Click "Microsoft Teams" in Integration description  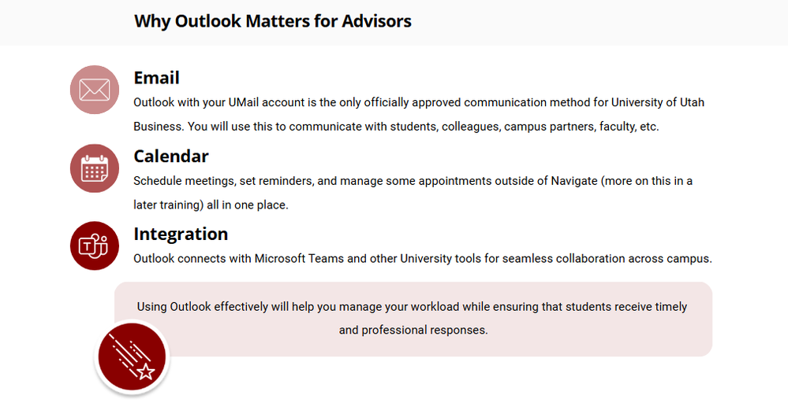[299, 259]
